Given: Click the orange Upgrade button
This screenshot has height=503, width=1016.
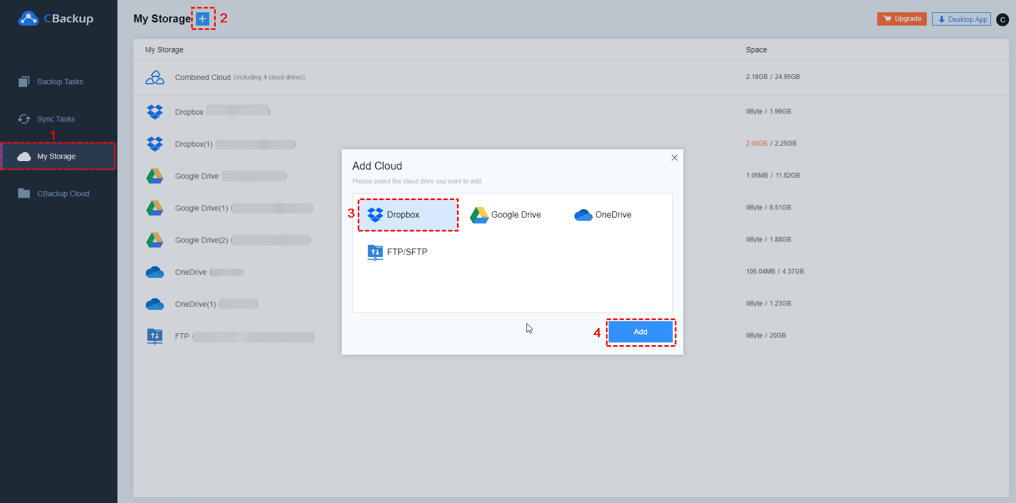Looking at the screenshot, I should pos(902,19).
